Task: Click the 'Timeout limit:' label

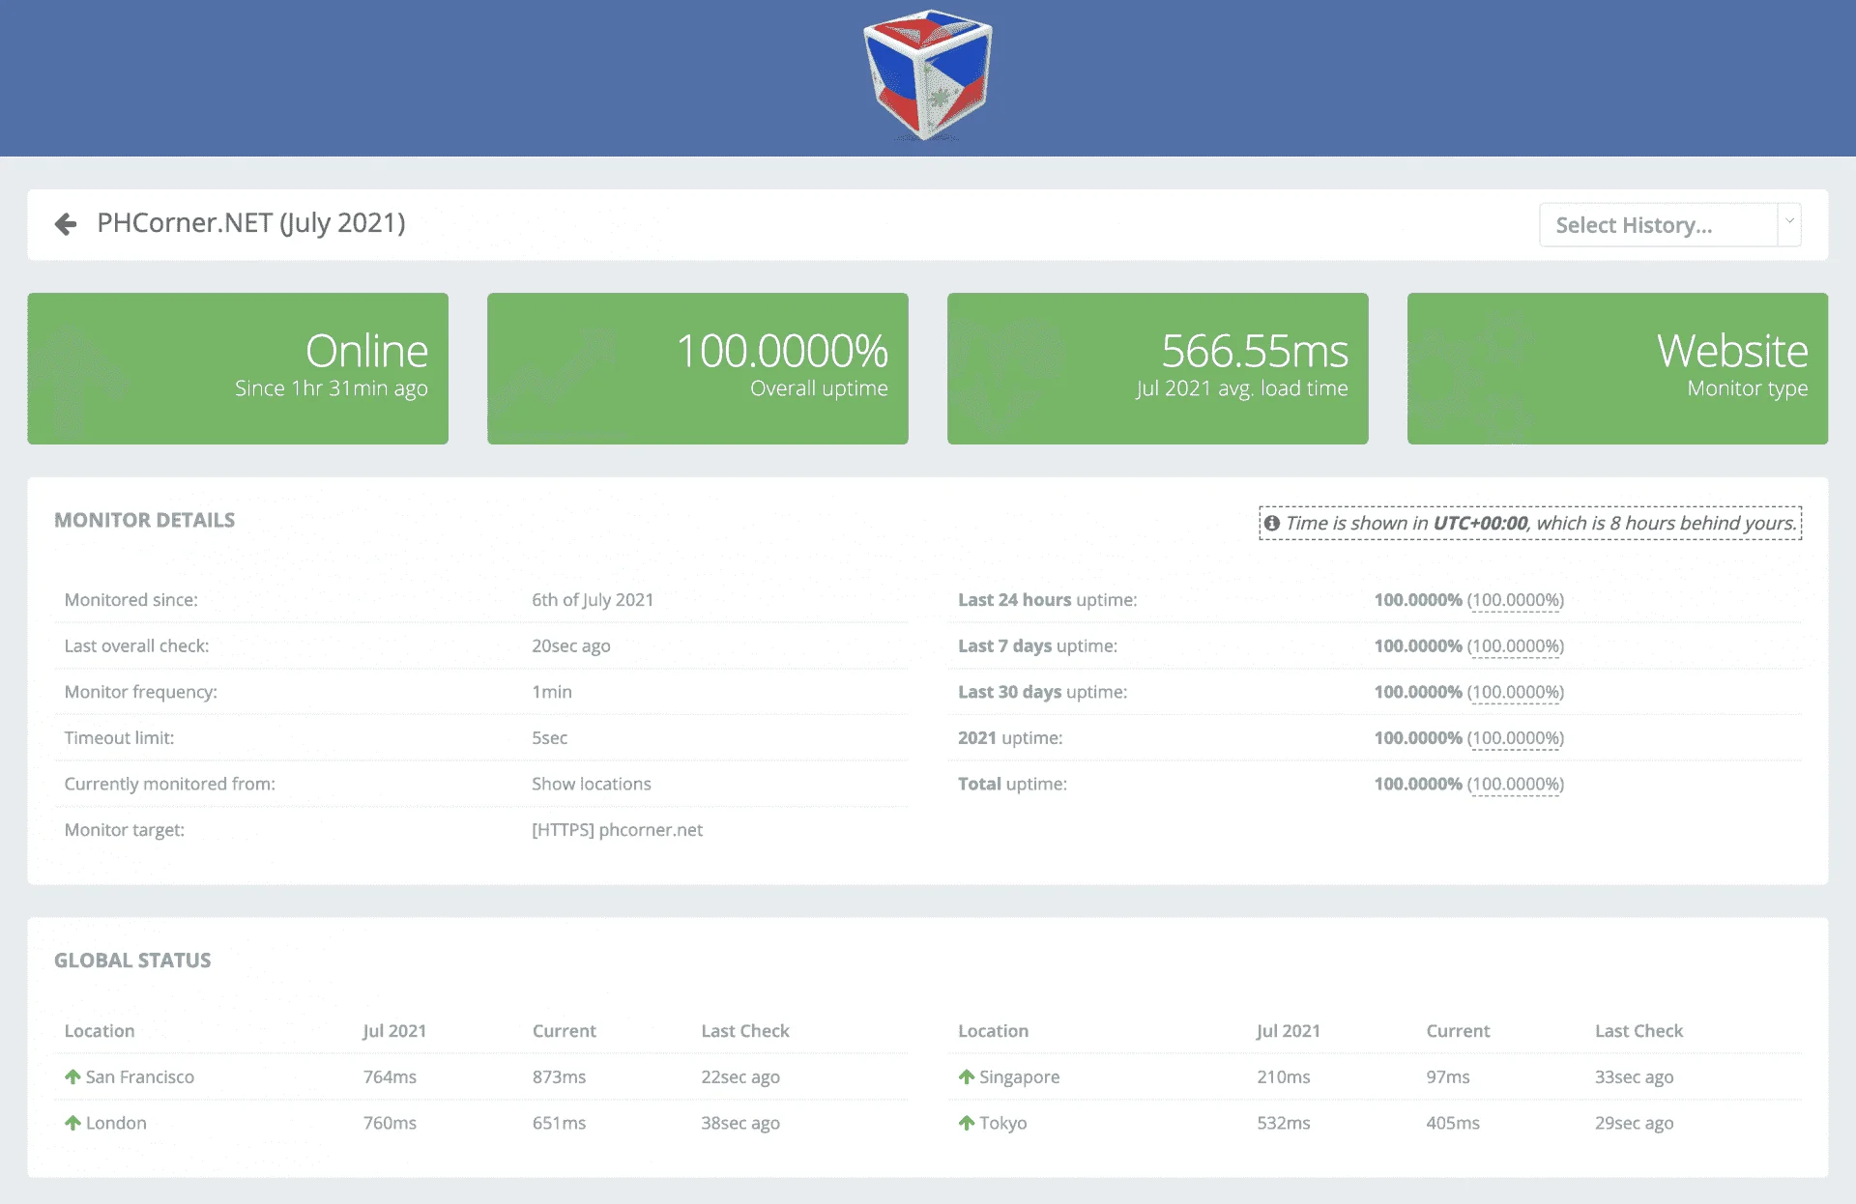Action: point(120,738)
